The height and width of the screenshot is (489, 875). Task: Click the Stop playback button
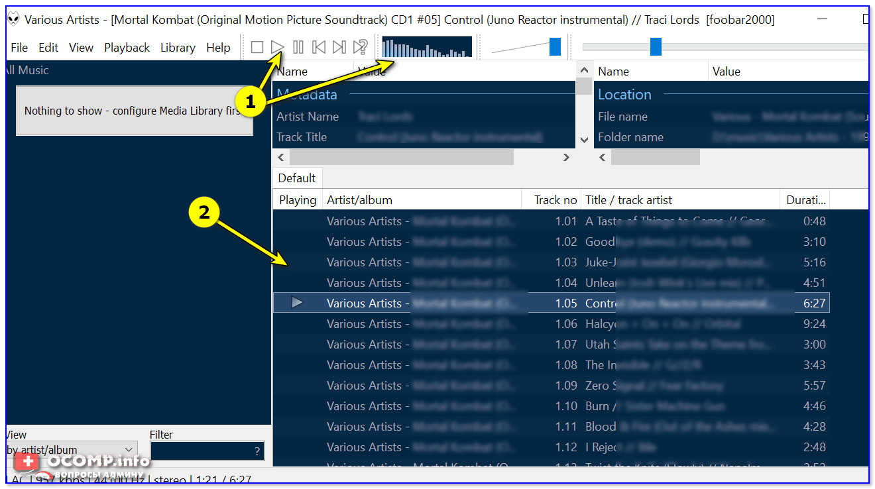[x=257, y=47]
